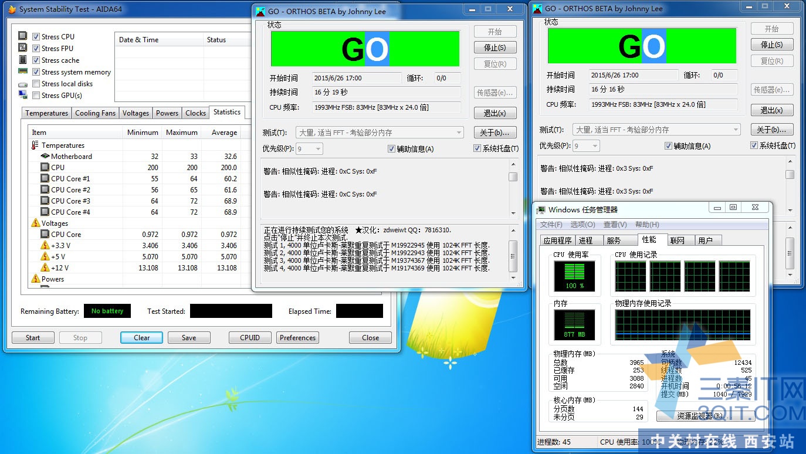Image resolution: width=806 pixels, height=454 pixels.
Task: Uncheck the Stress FPU checkbox
Action: tap(36, 48)
